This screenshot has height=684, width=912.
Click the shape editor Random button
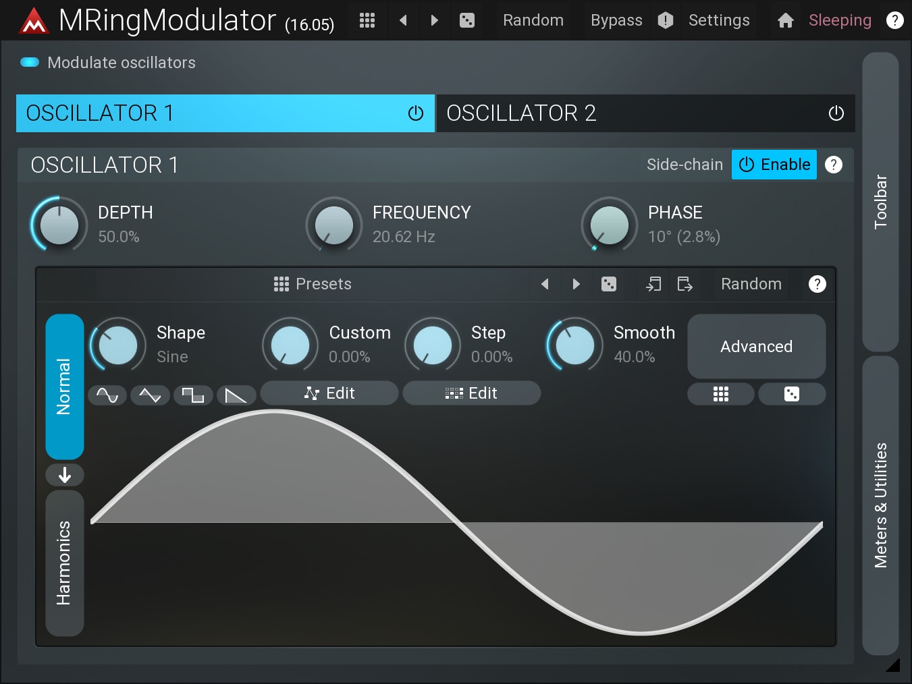[x=751, y=284]
